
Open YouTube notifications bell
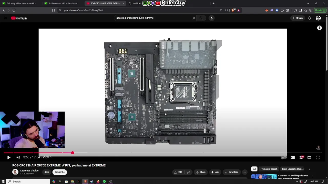[309, 18]
